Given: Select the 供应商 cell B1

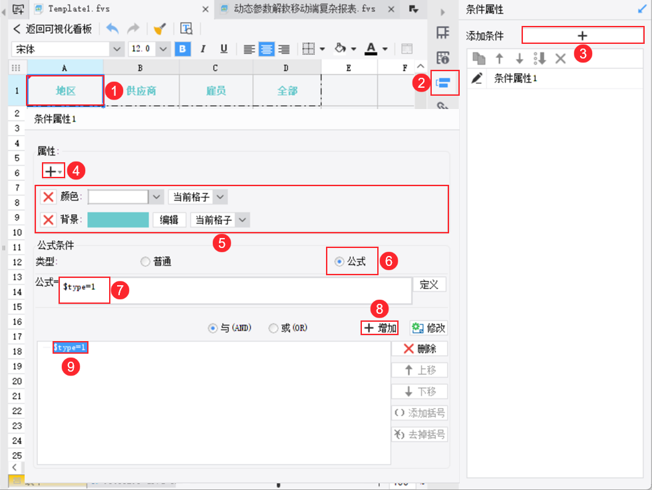Looking at the screenshot, I should (141, 90).
